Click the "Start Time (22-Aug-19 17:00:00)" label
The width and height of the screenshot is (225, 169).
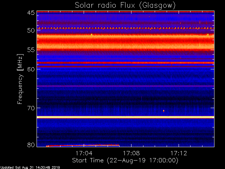coord(125,161)
